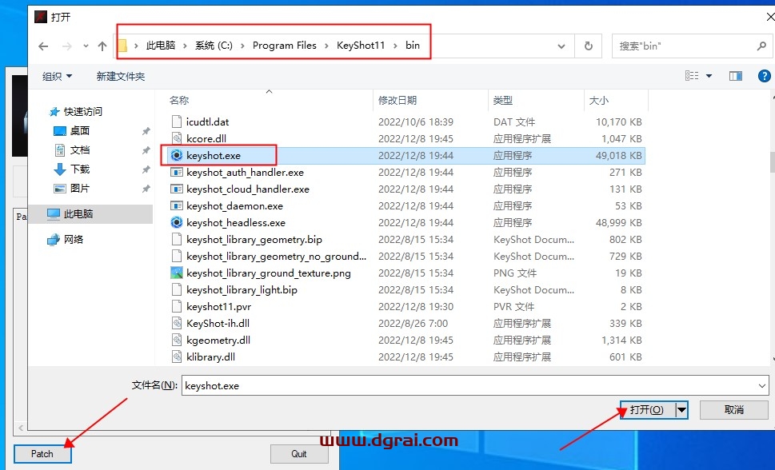The image size is (775, 470).
Task: Click the back navigation arrow
Action: click(x=43, y=46)
